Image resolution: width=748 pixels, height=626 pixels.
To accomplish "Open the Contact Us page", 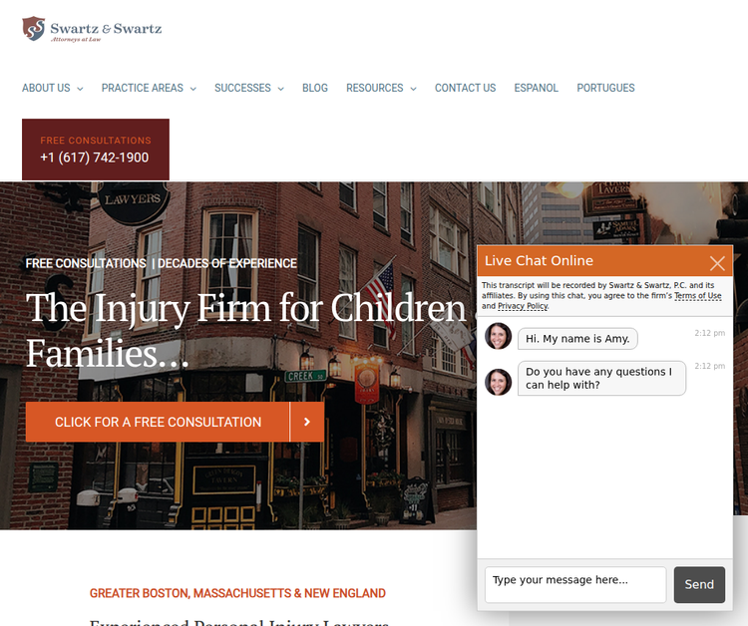I will tap(465, 88).
